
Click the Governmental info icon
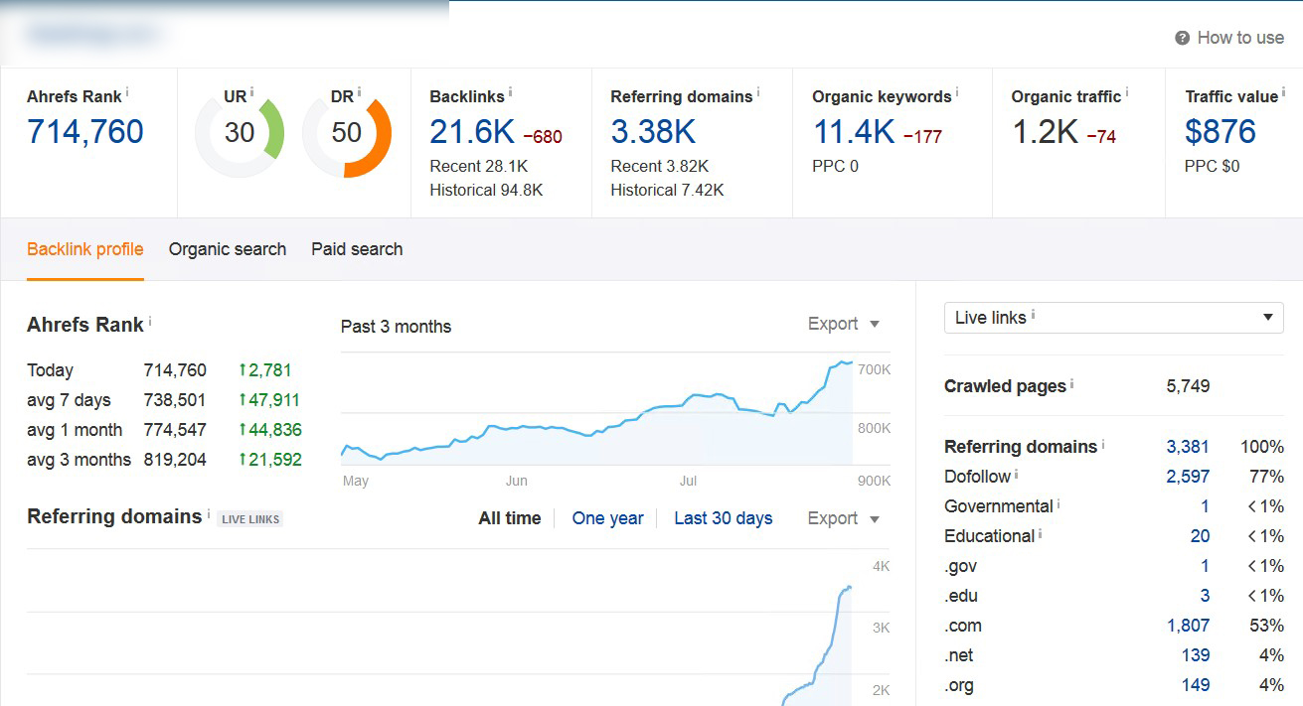click(x=1059, y=503)
